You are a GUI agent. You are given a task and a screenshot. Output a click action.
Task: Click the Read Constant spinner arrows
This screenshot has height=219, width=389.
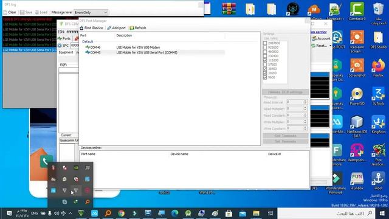pos(305,115)
